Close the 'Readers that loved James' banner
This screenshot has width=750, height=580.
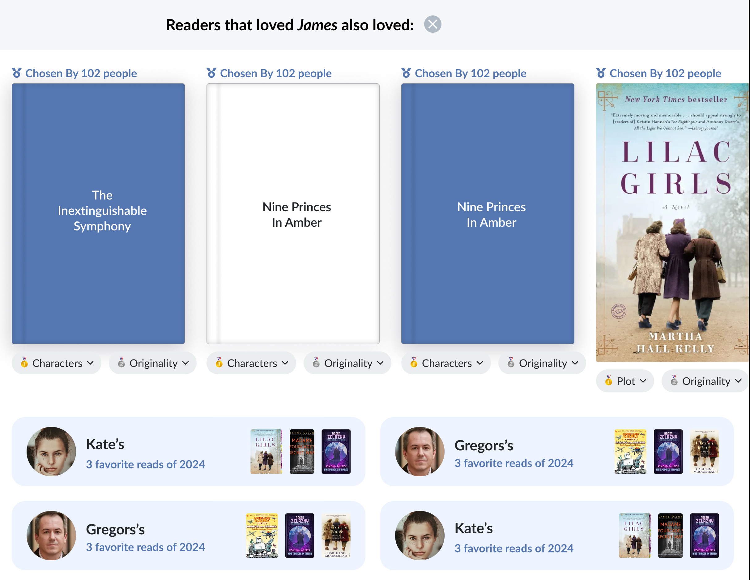tap(433, 24)
